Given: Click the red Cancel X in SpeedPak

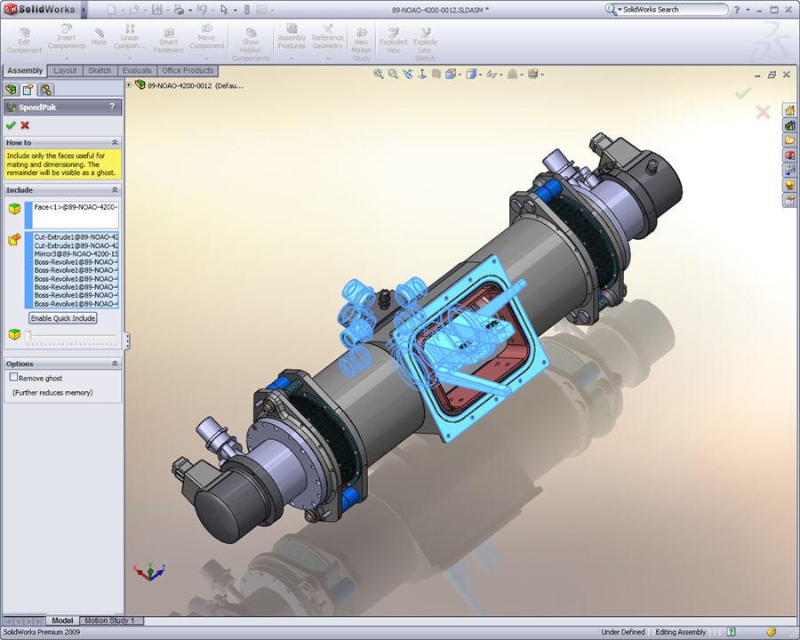Looking at the screenshot, I should [x=25, y=125].
